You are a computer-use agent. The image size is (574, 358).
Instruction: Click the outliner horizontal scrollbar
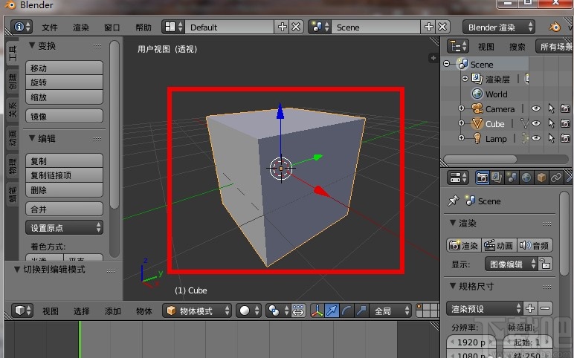click(x=480, y=159)
